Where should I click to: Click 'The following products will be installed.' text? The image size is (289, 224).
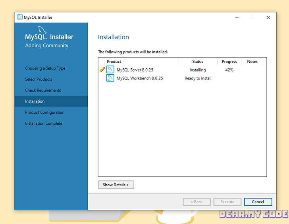(x=133, y=52)
